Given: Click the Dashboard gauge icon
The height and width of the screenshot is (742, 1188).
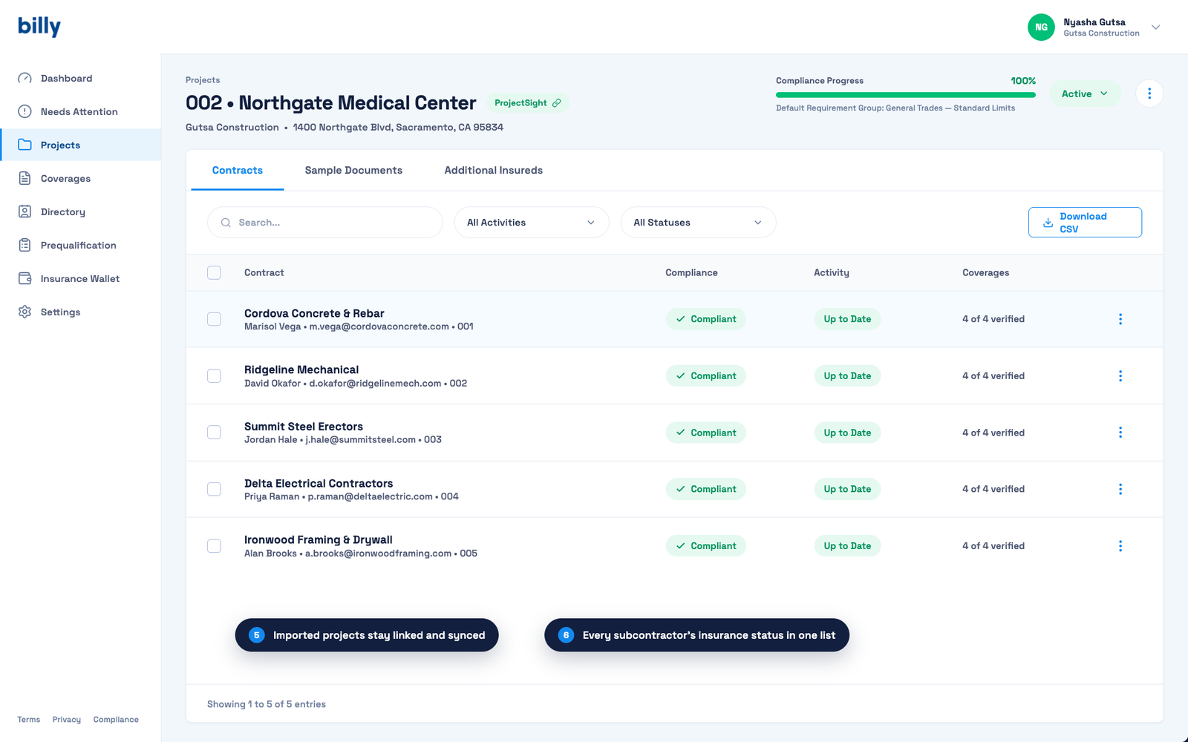Looking at the screenshot, I should (x=25, y=78).
